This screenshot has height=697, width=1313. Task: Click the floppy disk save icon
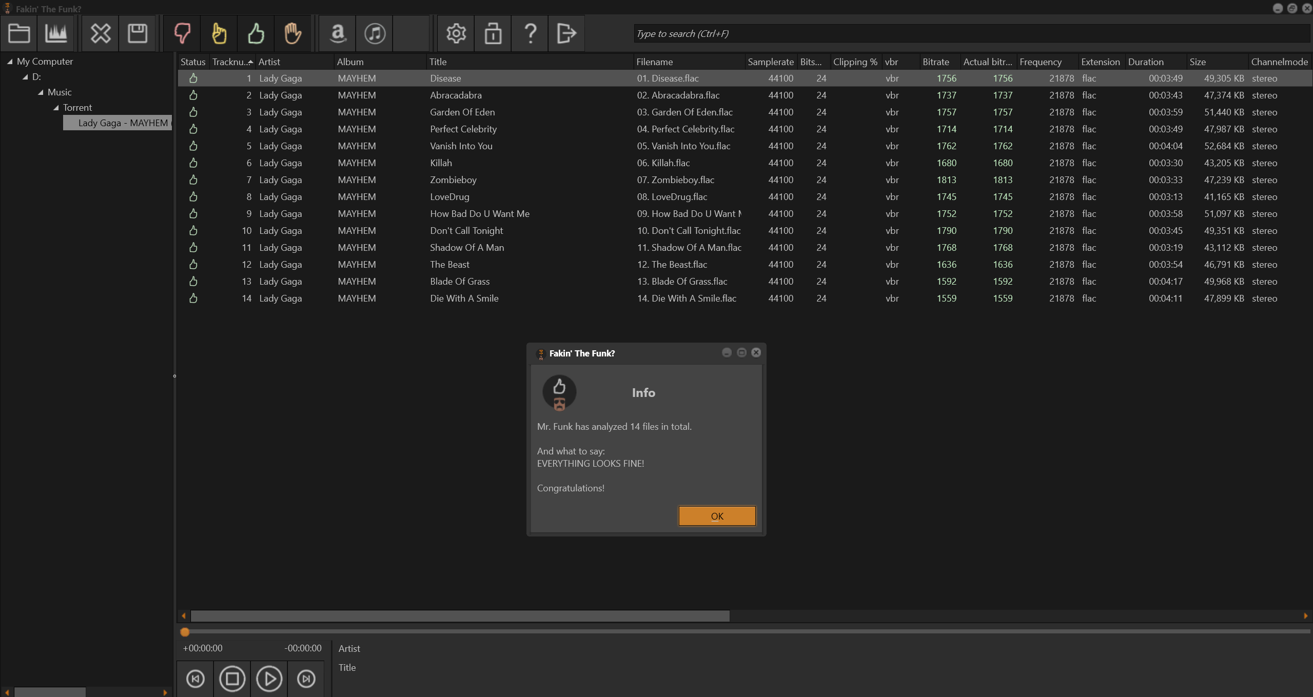coord(138,34)
